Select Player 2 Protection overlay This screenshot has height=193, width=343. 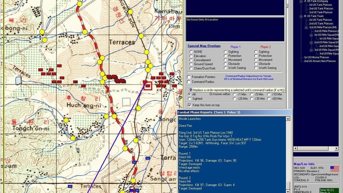click(256, 56)
